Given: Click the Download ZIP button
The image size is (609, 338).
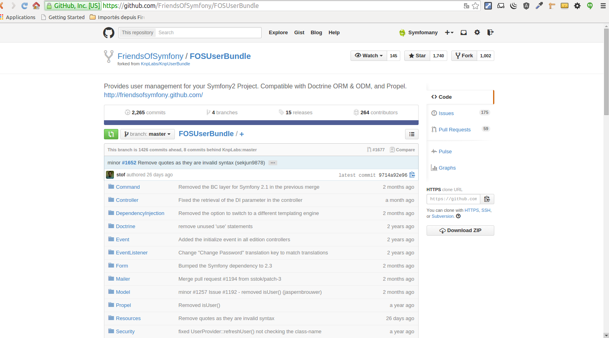Looking at the screenshot, I should coord(460,231).
